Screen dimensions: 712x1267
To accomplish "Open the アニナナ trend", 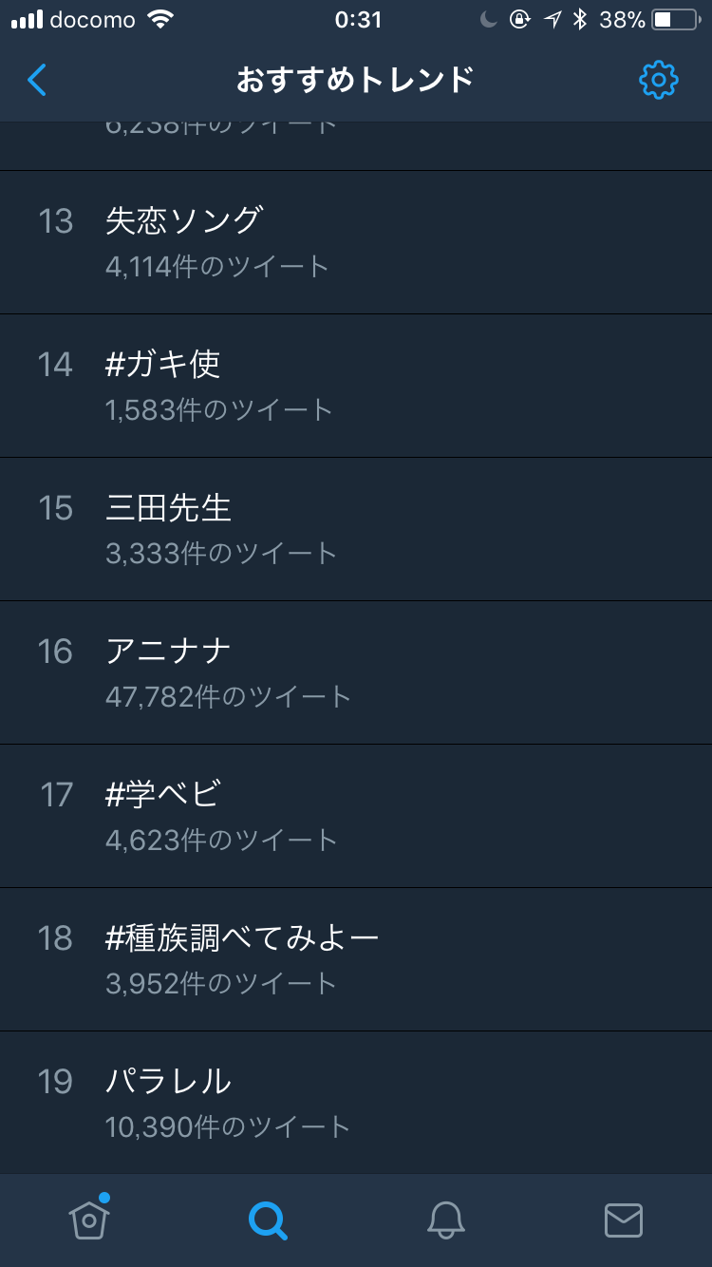I will tap(169, 652).
